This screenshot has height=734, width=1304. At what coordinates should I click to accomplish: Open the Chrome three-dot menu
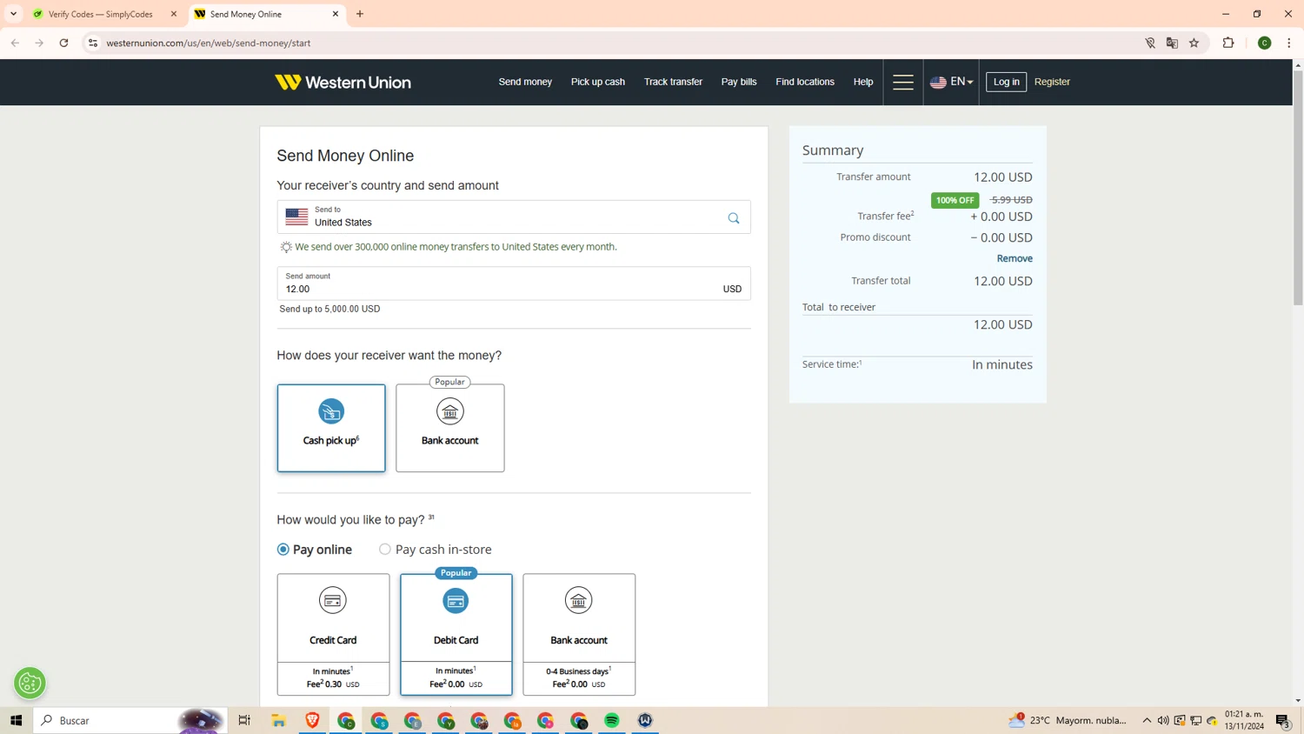point(1289,43)
